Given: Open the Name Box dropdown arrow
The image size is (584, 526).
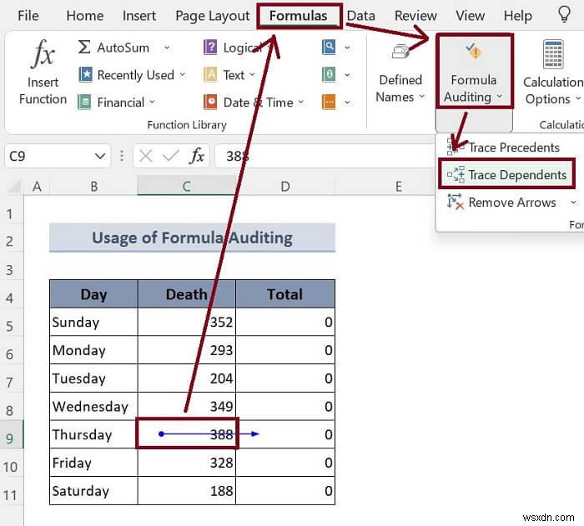Looking at the screenshot, I should (x=100, y=156).
